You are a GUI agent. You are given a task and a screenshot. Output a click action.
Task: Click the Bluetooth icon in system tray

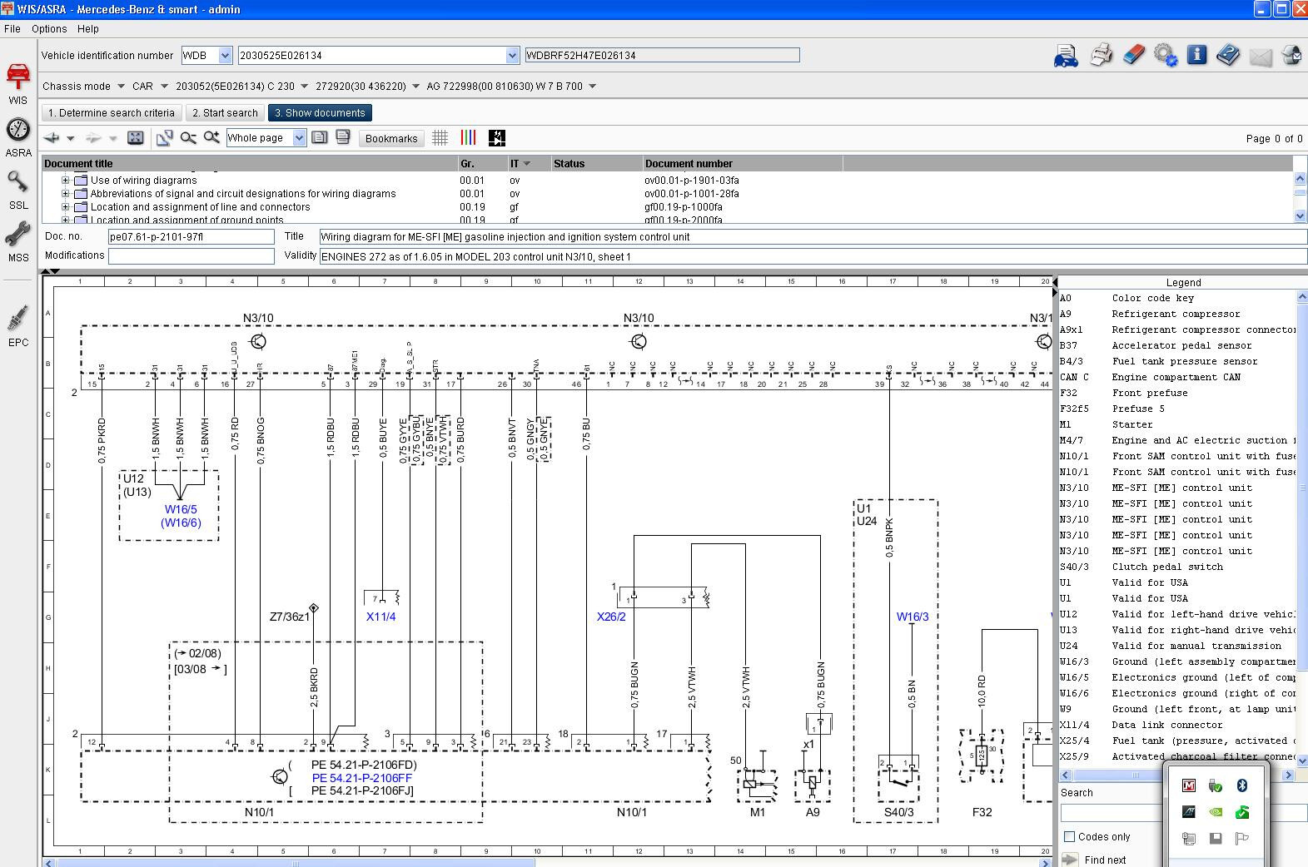(1241, 785)
